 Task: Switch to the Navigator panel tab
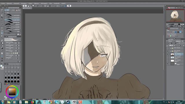(x=171, y=8)
